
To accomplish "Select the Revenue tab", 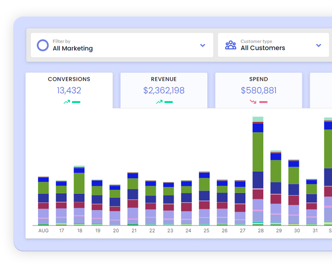I will [x=164, y=79].
